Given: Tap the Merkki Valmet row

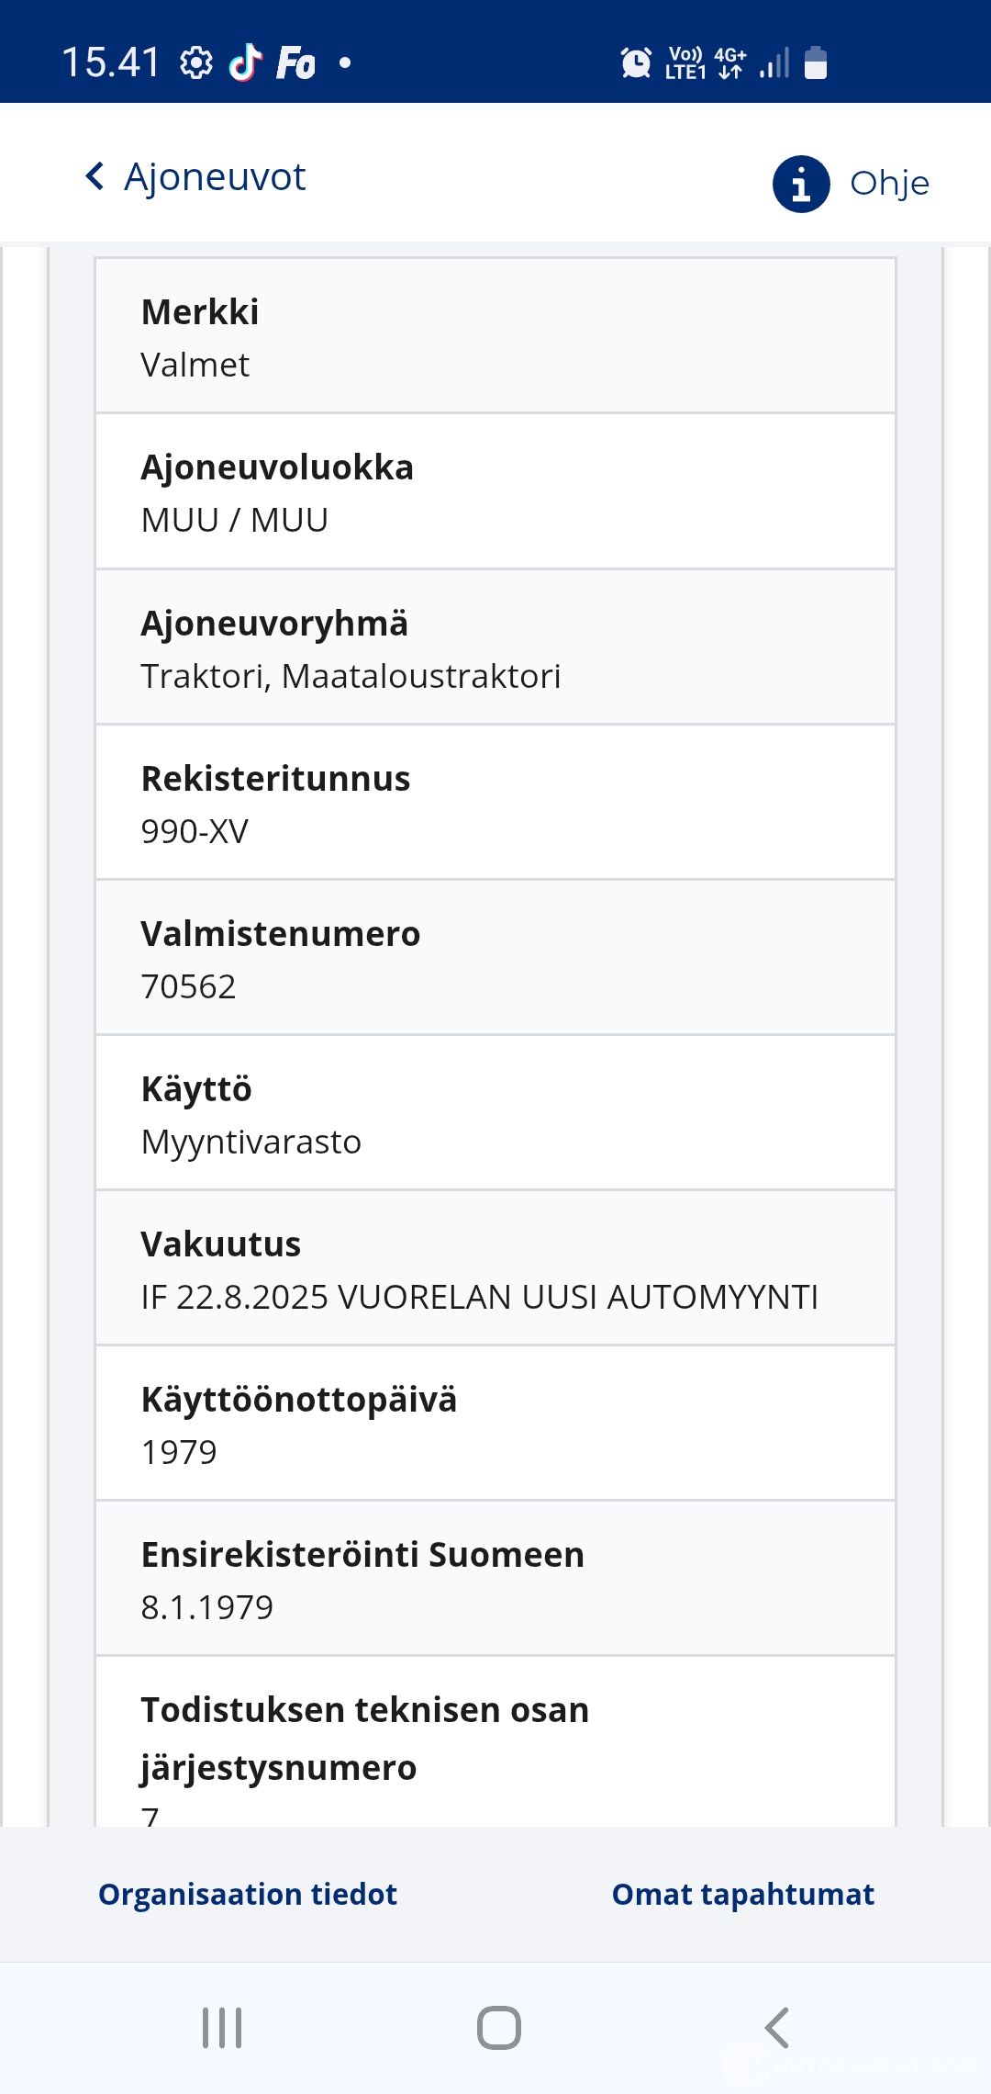Looking at the screenshot, I should click(x=495, y=336).
